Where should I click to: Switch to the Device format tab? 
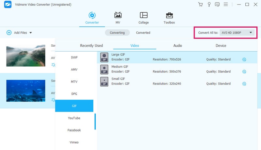221,46
